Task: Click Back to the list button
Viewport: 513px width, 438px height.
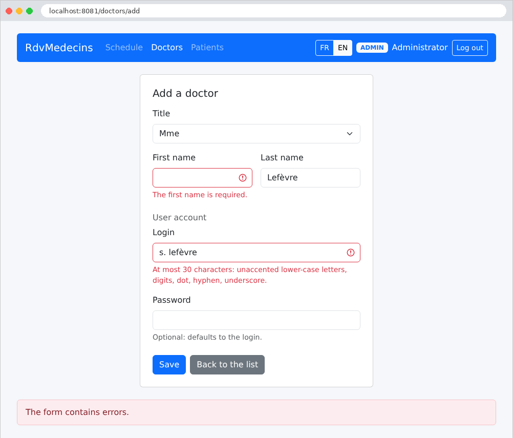Action: pos(227,365)
